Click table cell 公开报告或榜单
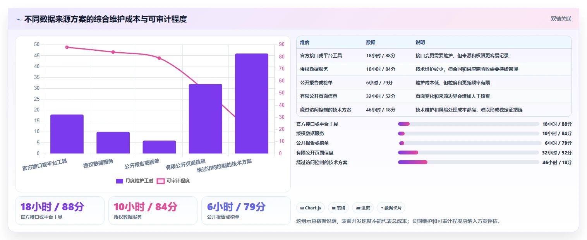The image size is (587, 240). (x=316, y=83)
